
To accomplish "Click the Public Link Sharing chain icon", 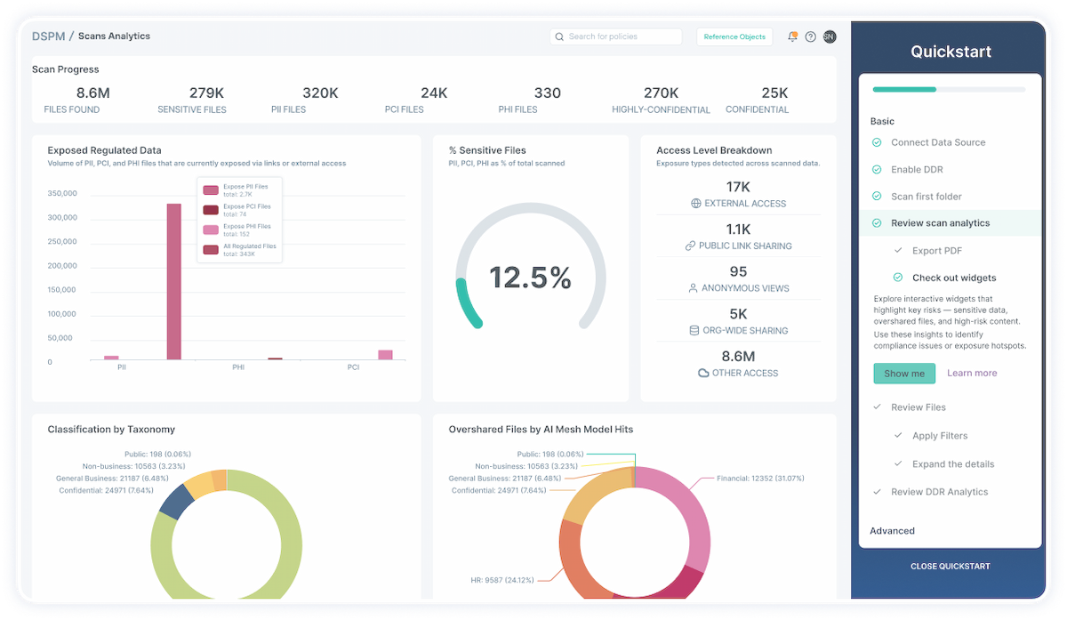I will pyautogui.click(x=689, y=246).
